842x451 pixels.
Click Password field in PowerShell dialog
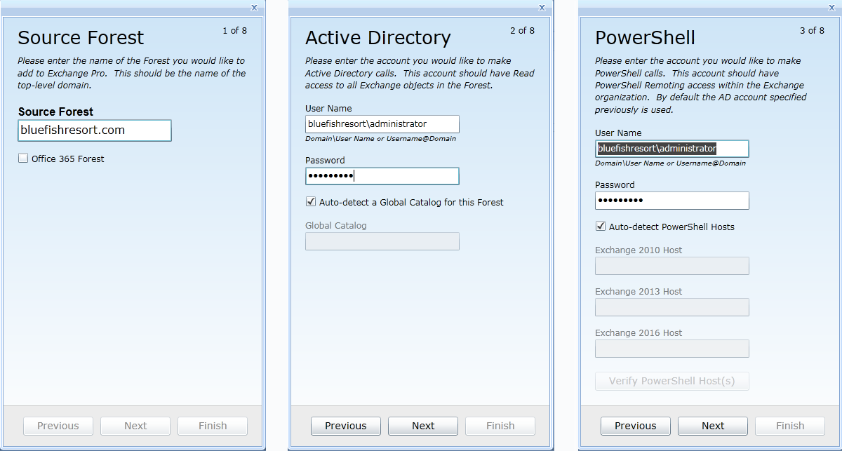(672, 201)
